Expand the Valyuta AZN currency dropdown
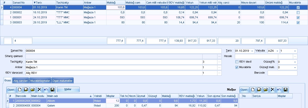Viewport: 308px width, 108px height. pyautogui.click(x=277, y=51)
